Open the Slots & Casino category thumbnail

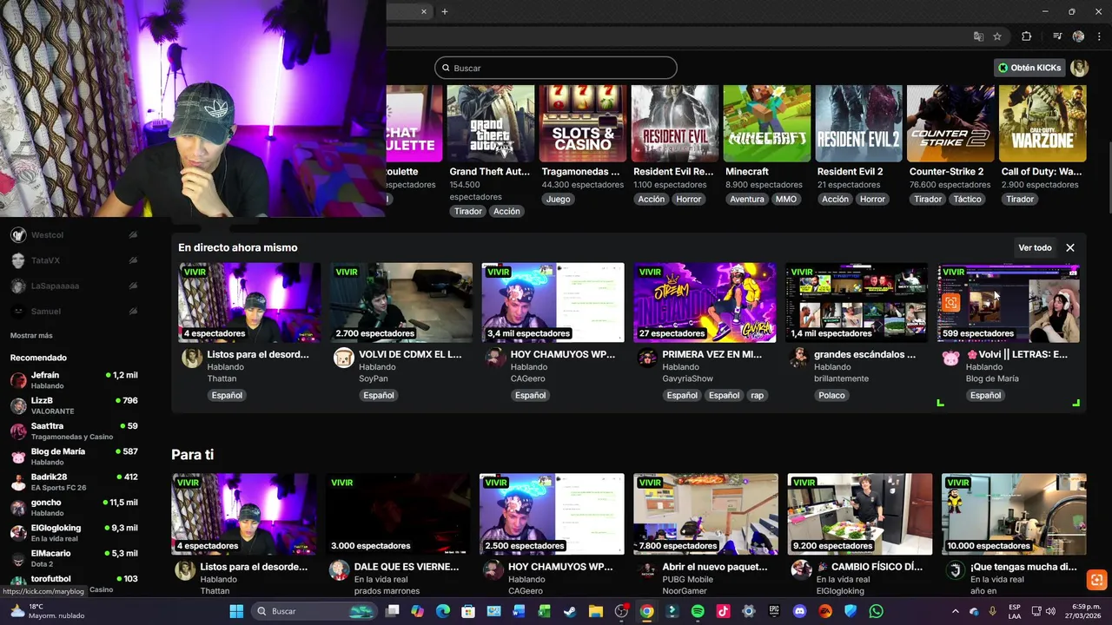pyautogui.click(x=582, y=123)
